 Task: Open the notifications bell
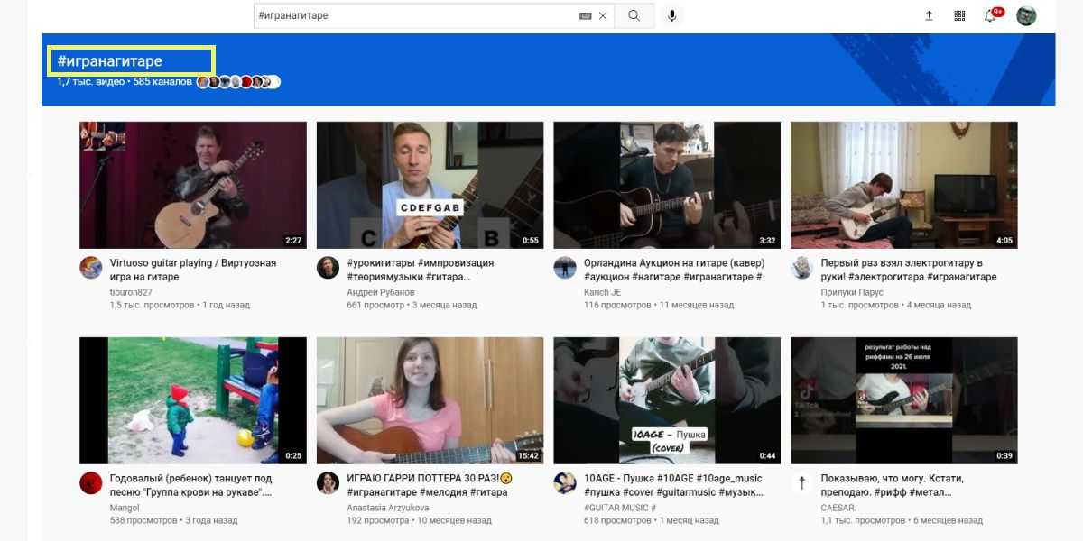pos(990,16)
